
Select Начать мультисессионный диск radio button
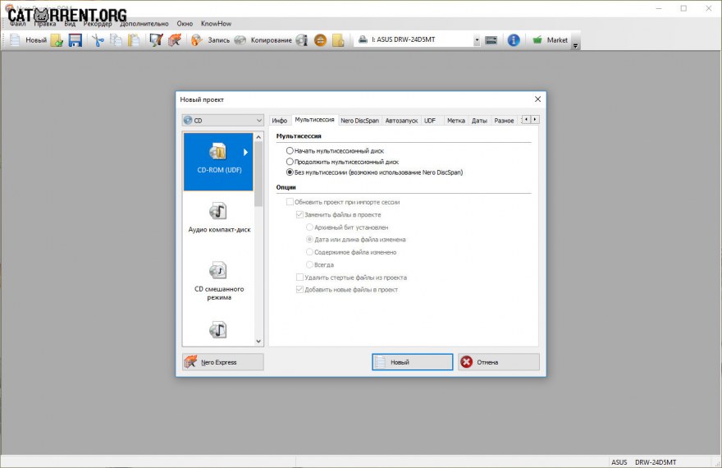coord(290,150)
